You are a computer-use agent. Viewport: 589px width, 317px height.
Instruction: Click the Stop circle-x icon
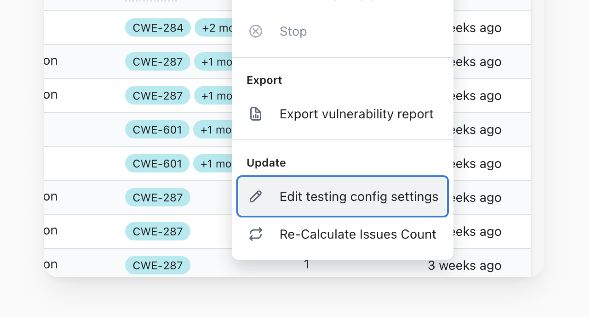(256, 31)
